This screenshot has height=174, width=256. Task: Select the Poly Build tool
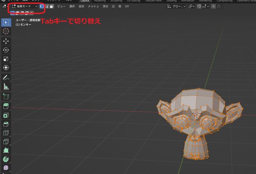pos(6,150)
